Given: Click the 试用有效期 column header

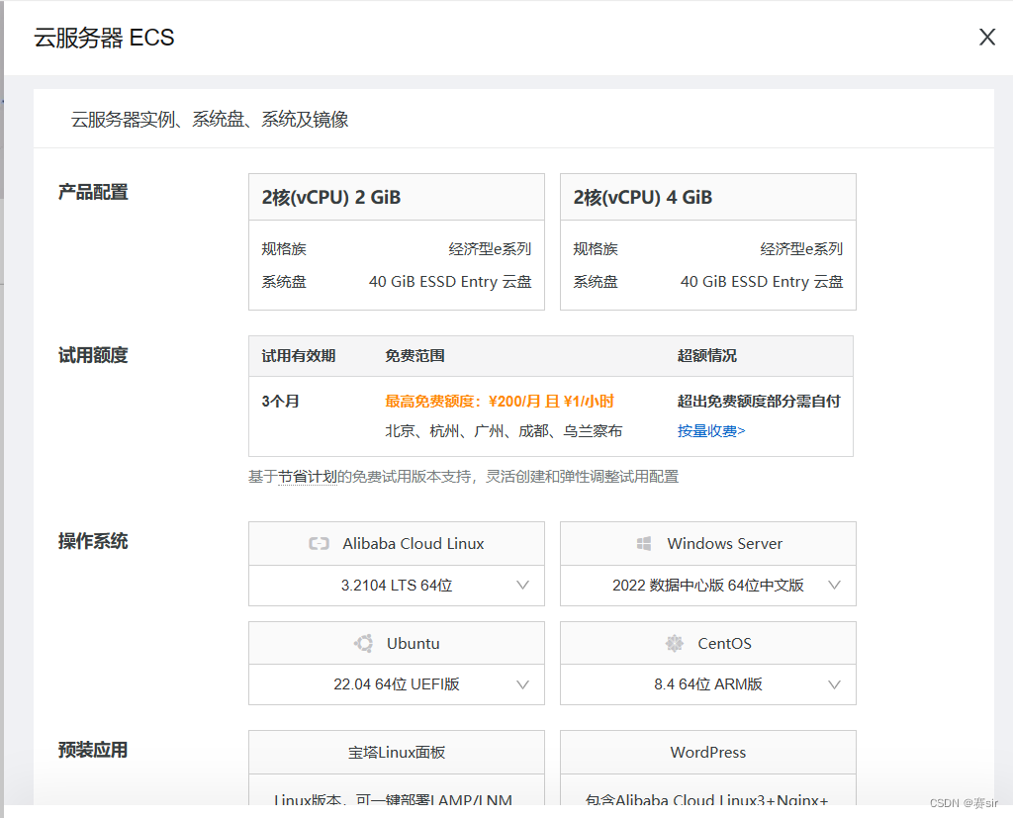Looking at the screenshot, I should (x=299, y=356).
